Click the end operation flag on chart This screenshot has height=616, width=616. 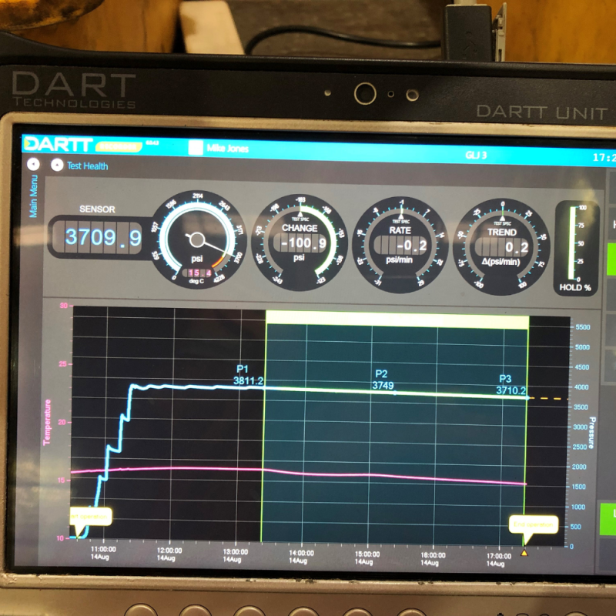[533, 525]
